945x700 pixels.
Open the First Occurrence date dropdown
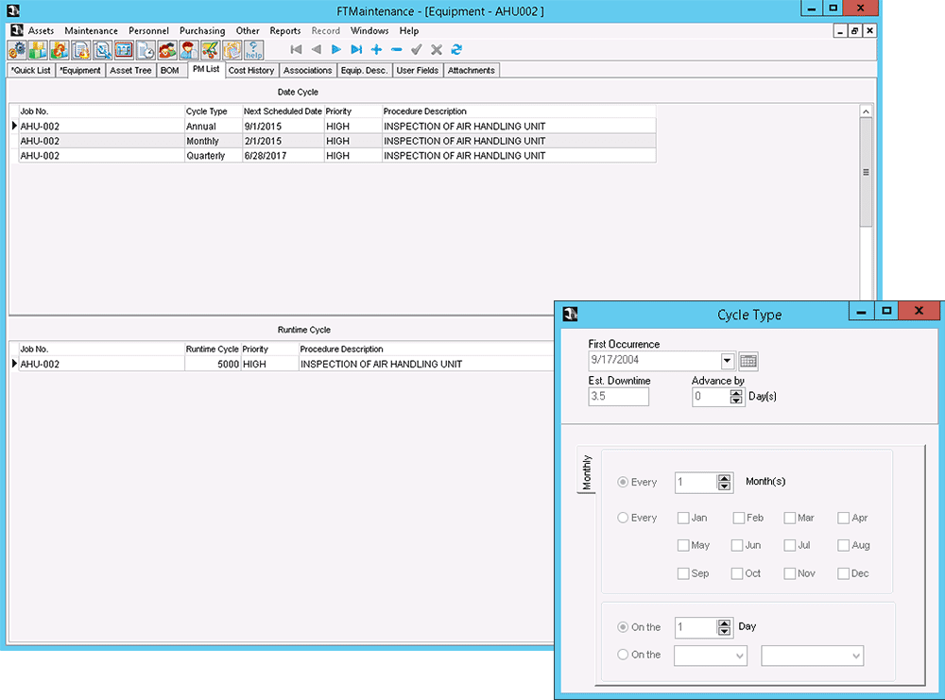728,361
